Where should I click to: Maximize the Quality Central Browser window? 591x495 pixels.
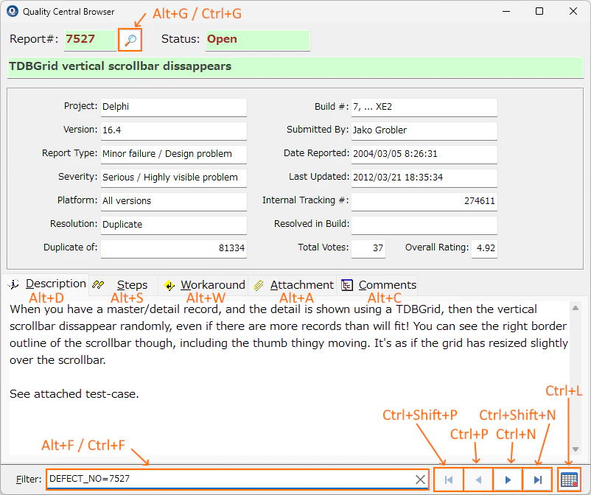click(539, 11)
